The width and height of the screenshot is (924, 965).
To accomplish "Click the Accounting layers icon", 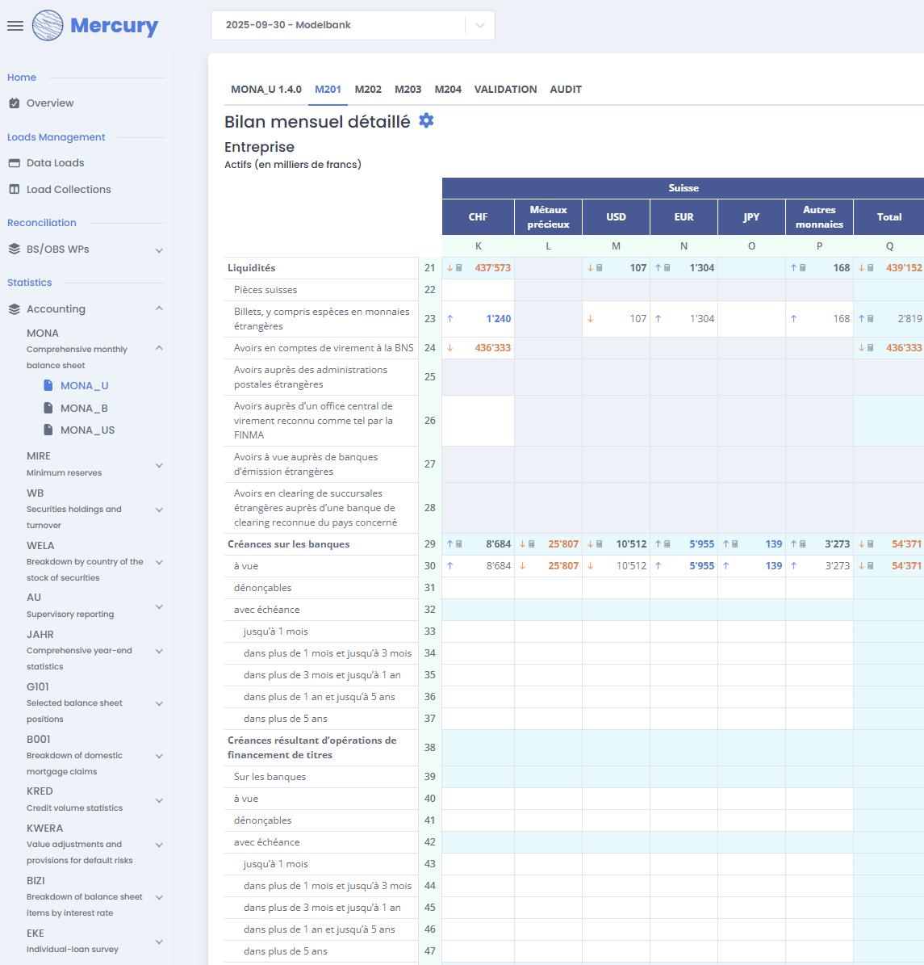I will point(15,309).
